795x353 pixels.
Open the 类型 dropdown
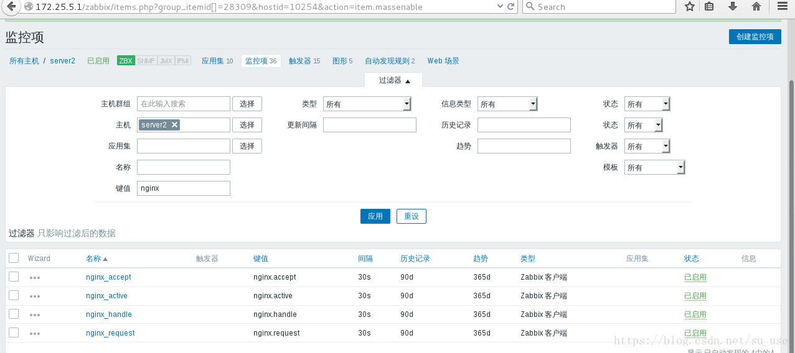pos(367,104)
